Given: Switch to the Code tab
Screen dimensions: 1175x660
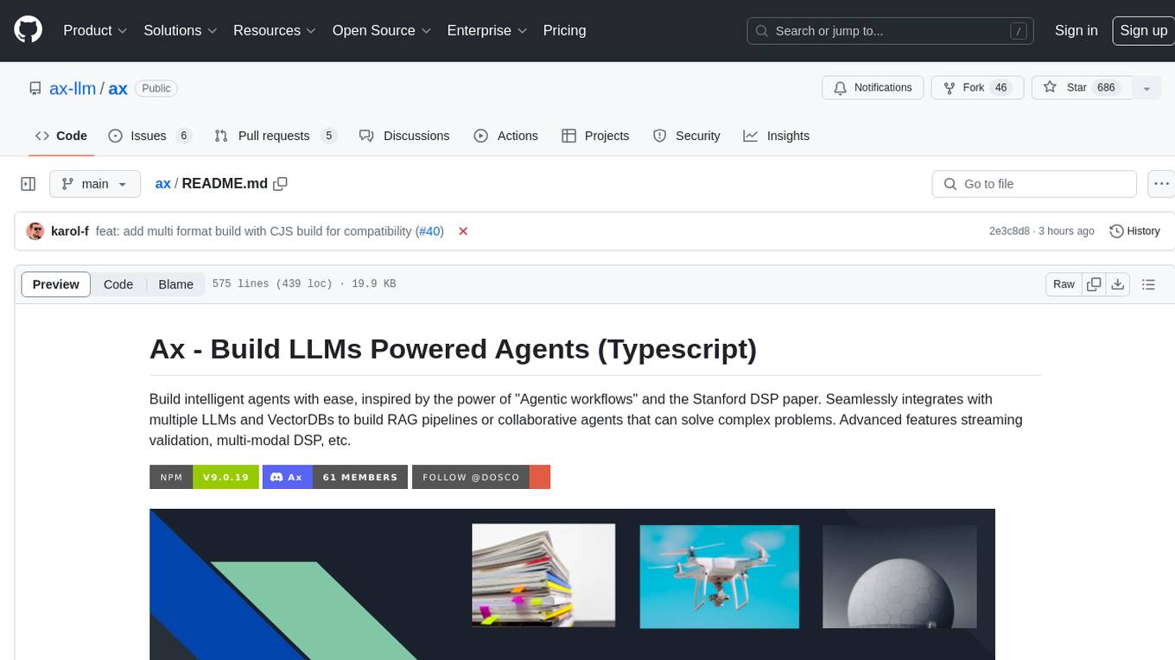Looking at the screenshot, I should (61, 136).
